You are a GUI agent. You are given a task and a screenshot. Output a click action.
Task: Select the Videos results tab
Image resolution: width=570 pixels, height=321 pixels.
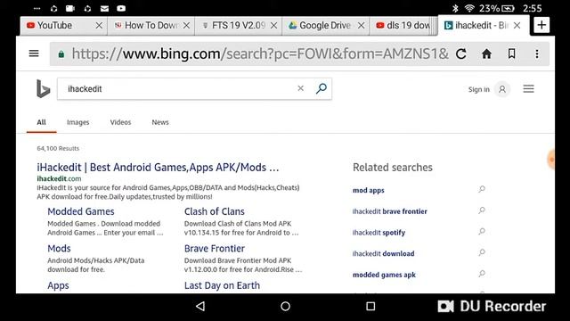click(120, 122)
